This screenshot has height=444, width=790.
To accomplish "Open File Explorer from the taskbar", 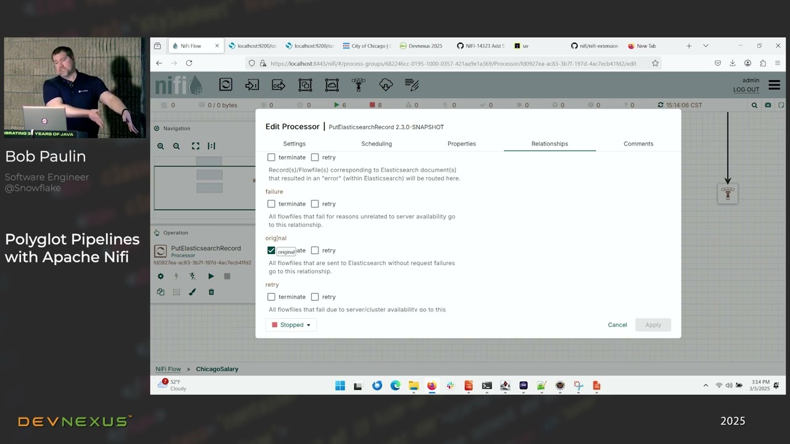I will point(414,386).
